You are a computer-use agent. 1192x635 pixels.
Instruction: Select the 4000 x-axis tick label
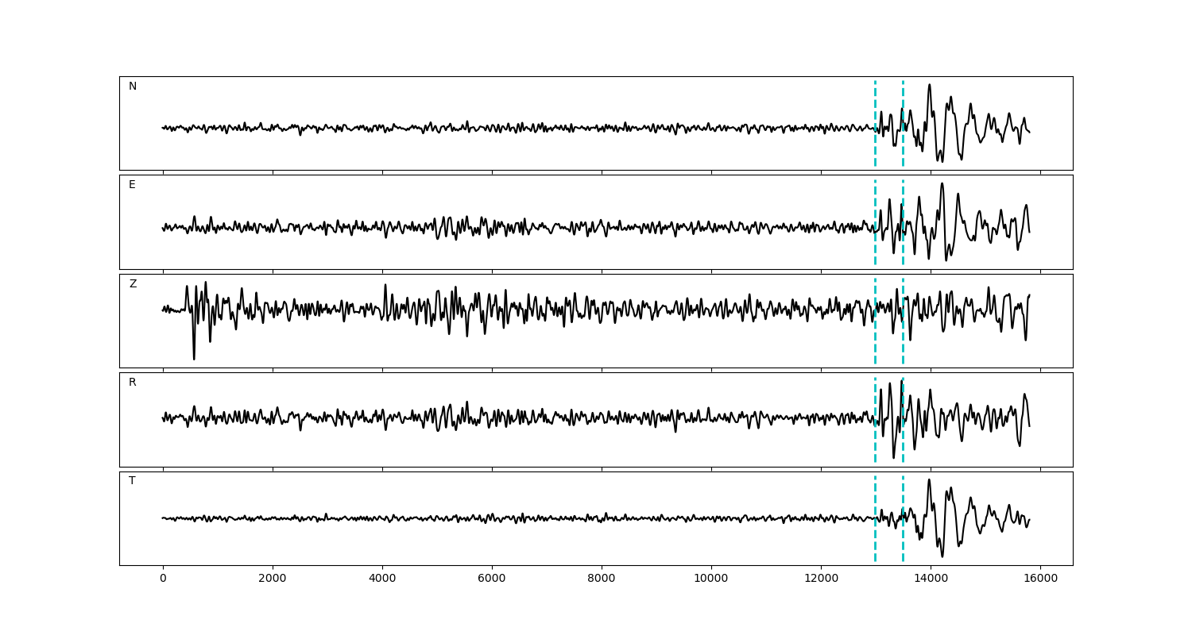coord(382,579)
